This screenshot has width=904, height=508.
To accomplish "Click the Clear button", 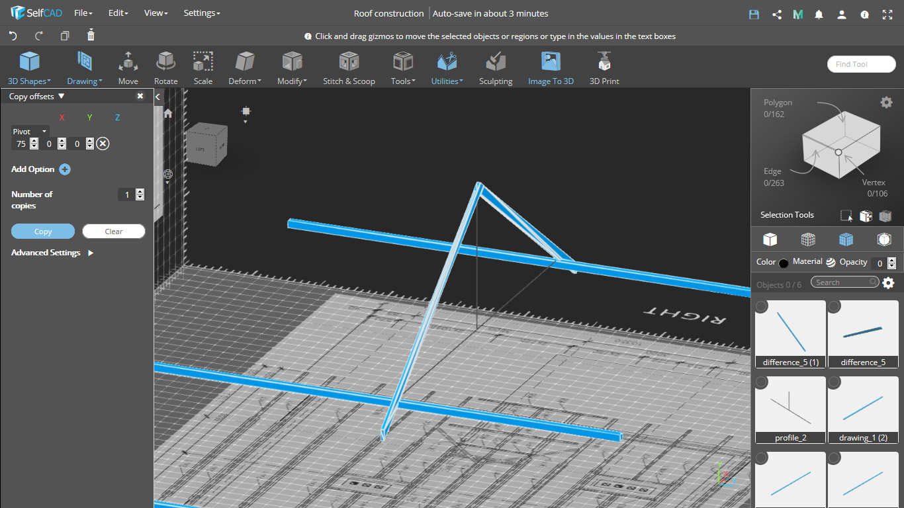I will [x=114, y=232].
